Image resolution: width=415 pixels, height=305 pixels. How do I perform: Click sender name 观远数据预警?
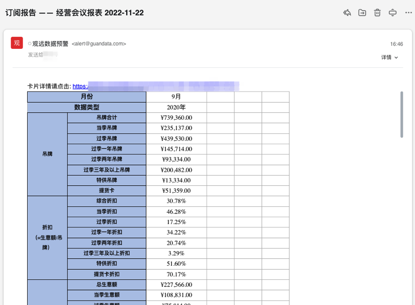click(50, 44)
